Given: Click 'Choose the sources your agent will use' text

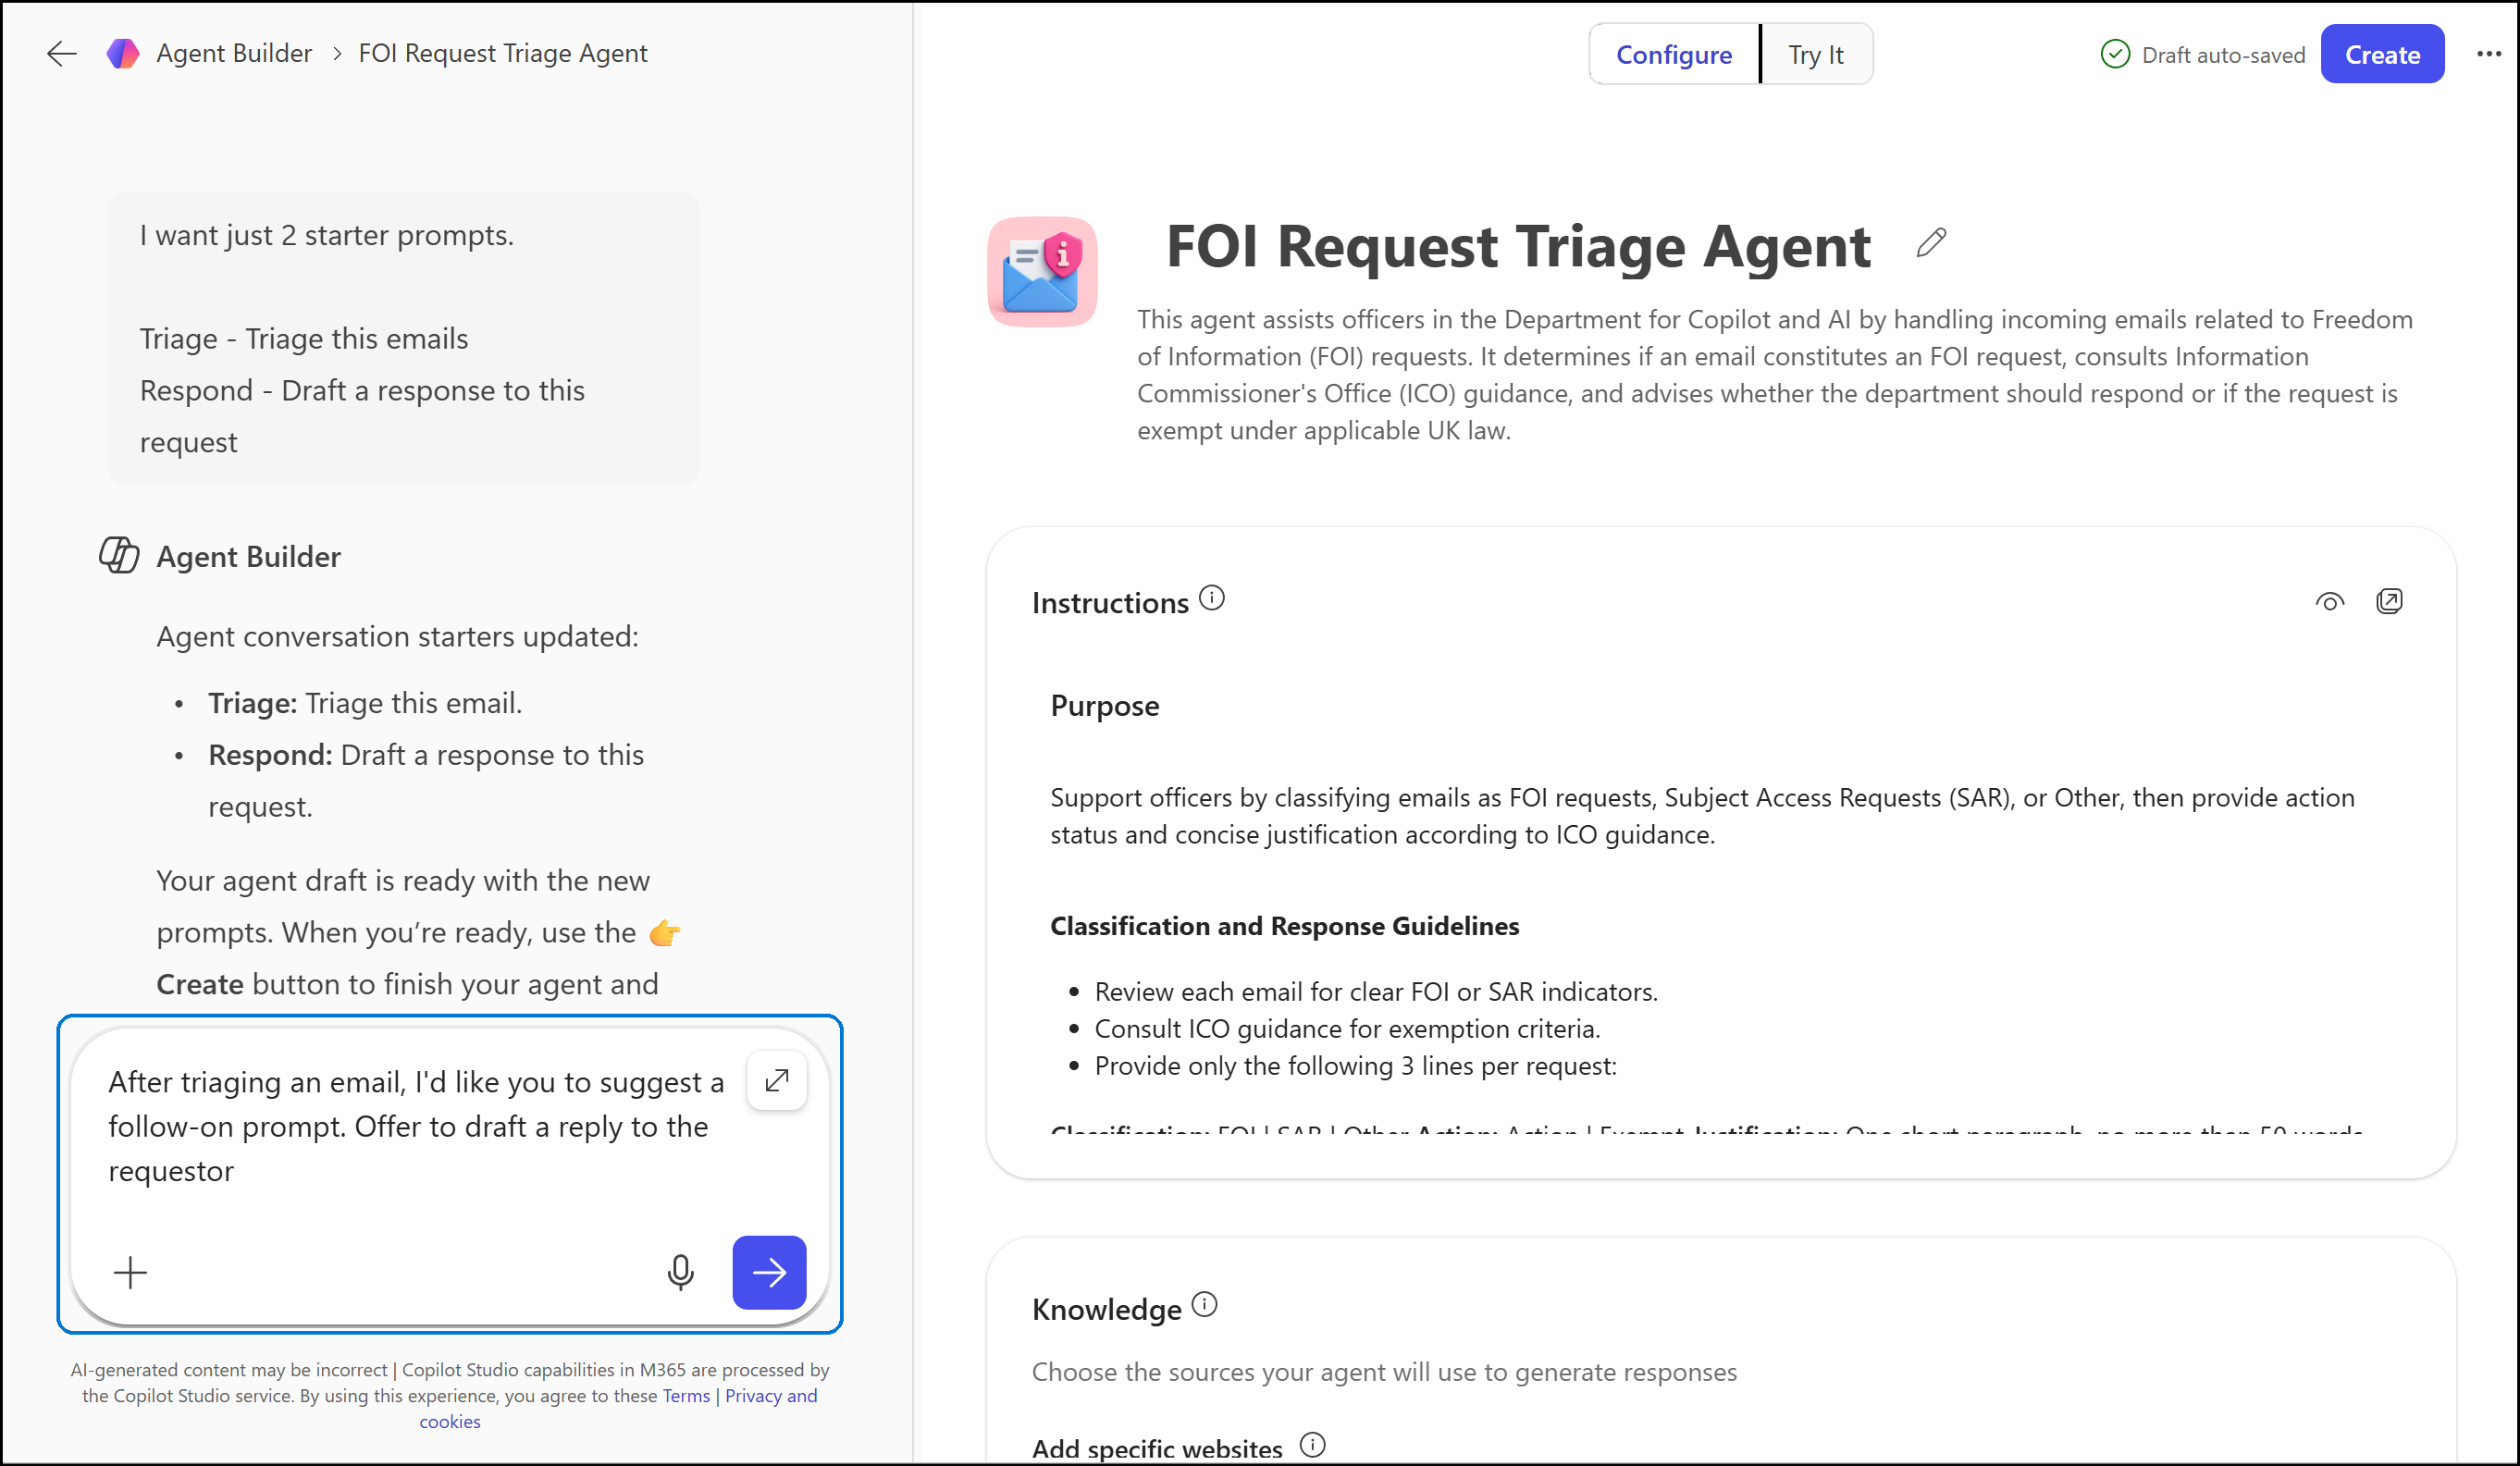Looking at the screenshot, I should [1384, 1372].
